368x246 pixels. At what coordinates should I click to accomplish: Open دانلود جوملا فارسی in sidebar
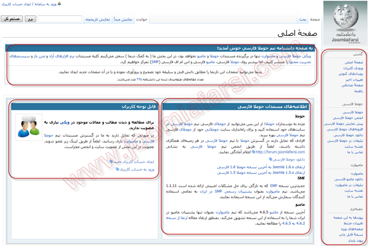click(x=348, y=135)
